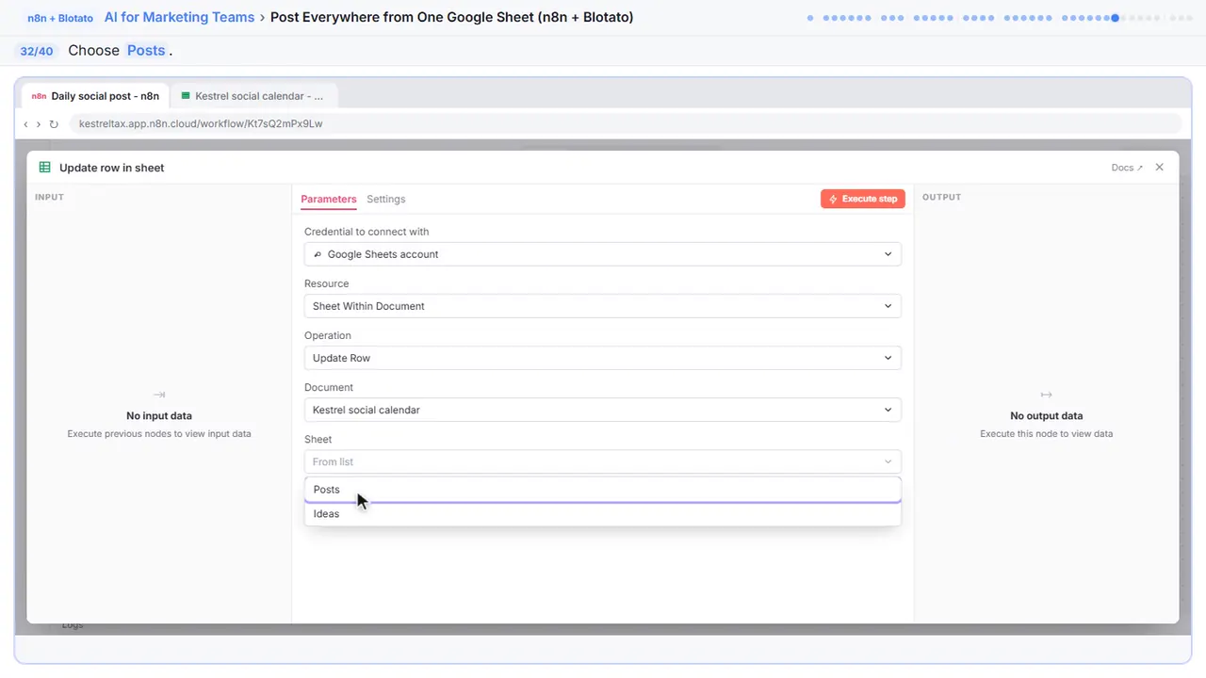Switch to Daily social post n8n tab

tap(95, 96)
